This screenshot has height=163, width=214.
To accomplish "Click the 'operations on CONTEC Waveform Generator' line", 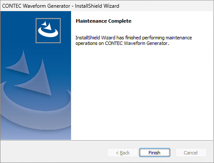I will click(x=122, y=43).
